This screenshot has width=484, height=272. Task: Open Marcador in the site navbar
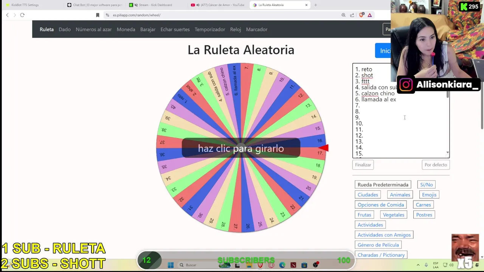click(x=257, y=29)
